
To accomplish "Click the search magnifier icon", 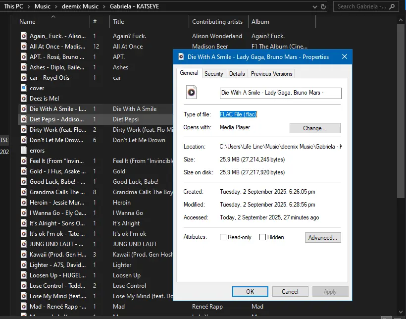I will point(392,6).
